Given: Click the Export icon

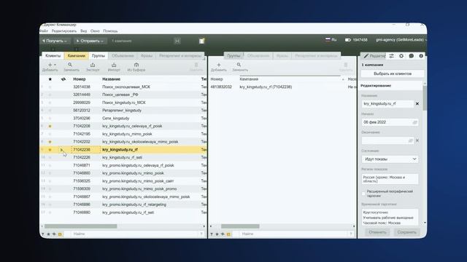Looking at the screenshot, I should (x=93, y=65).
